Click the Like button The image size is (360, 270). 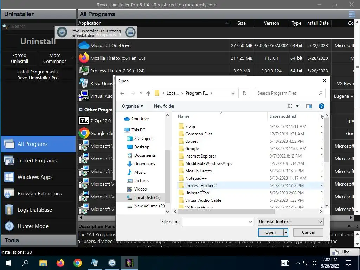click(345, 252)
